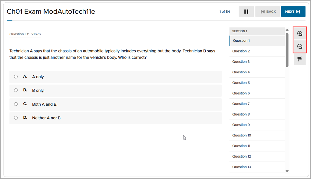Viewport: 311px width, 179px height.
Task: Flag this question with the flag icon
Action: [x=299, y=59]
